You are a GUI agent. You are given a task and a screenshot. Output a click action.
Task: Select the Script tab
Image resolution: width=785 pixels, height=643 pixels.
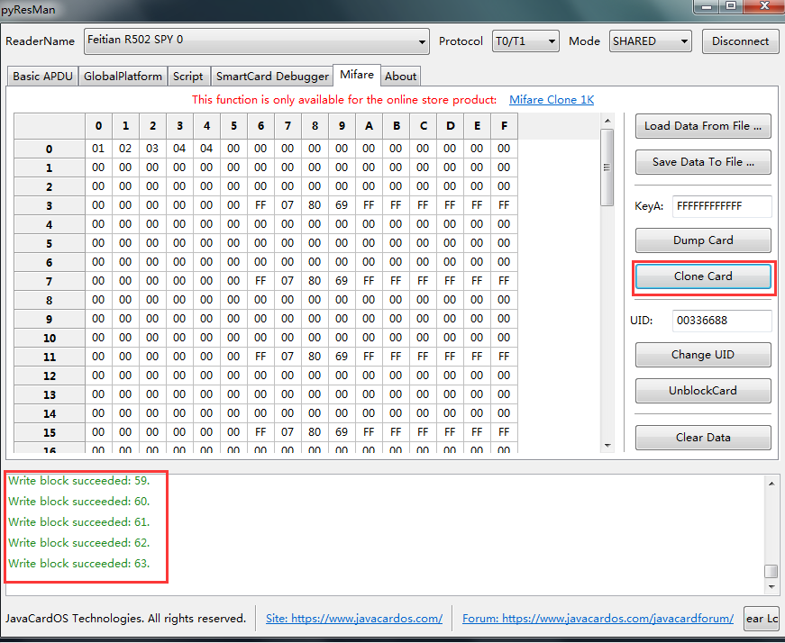[188, 77]
